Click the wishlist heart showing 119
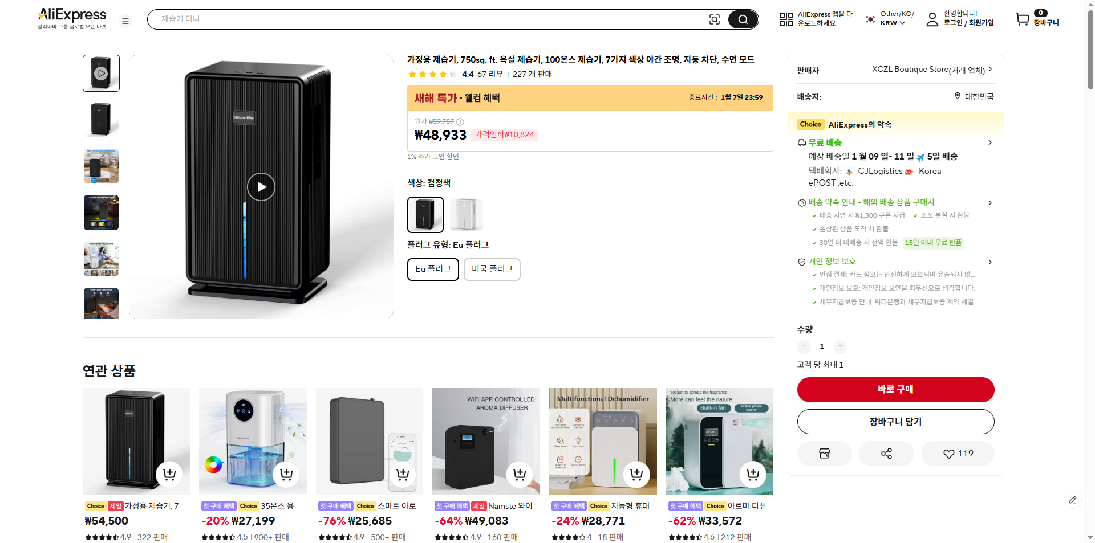 [957, 453]
